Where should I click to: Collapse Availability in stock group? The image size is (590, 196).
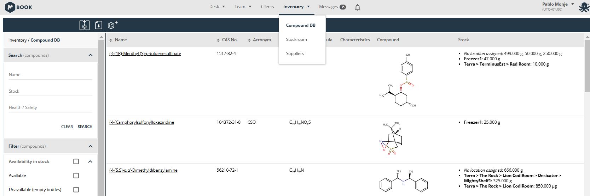tap(90, 161)
